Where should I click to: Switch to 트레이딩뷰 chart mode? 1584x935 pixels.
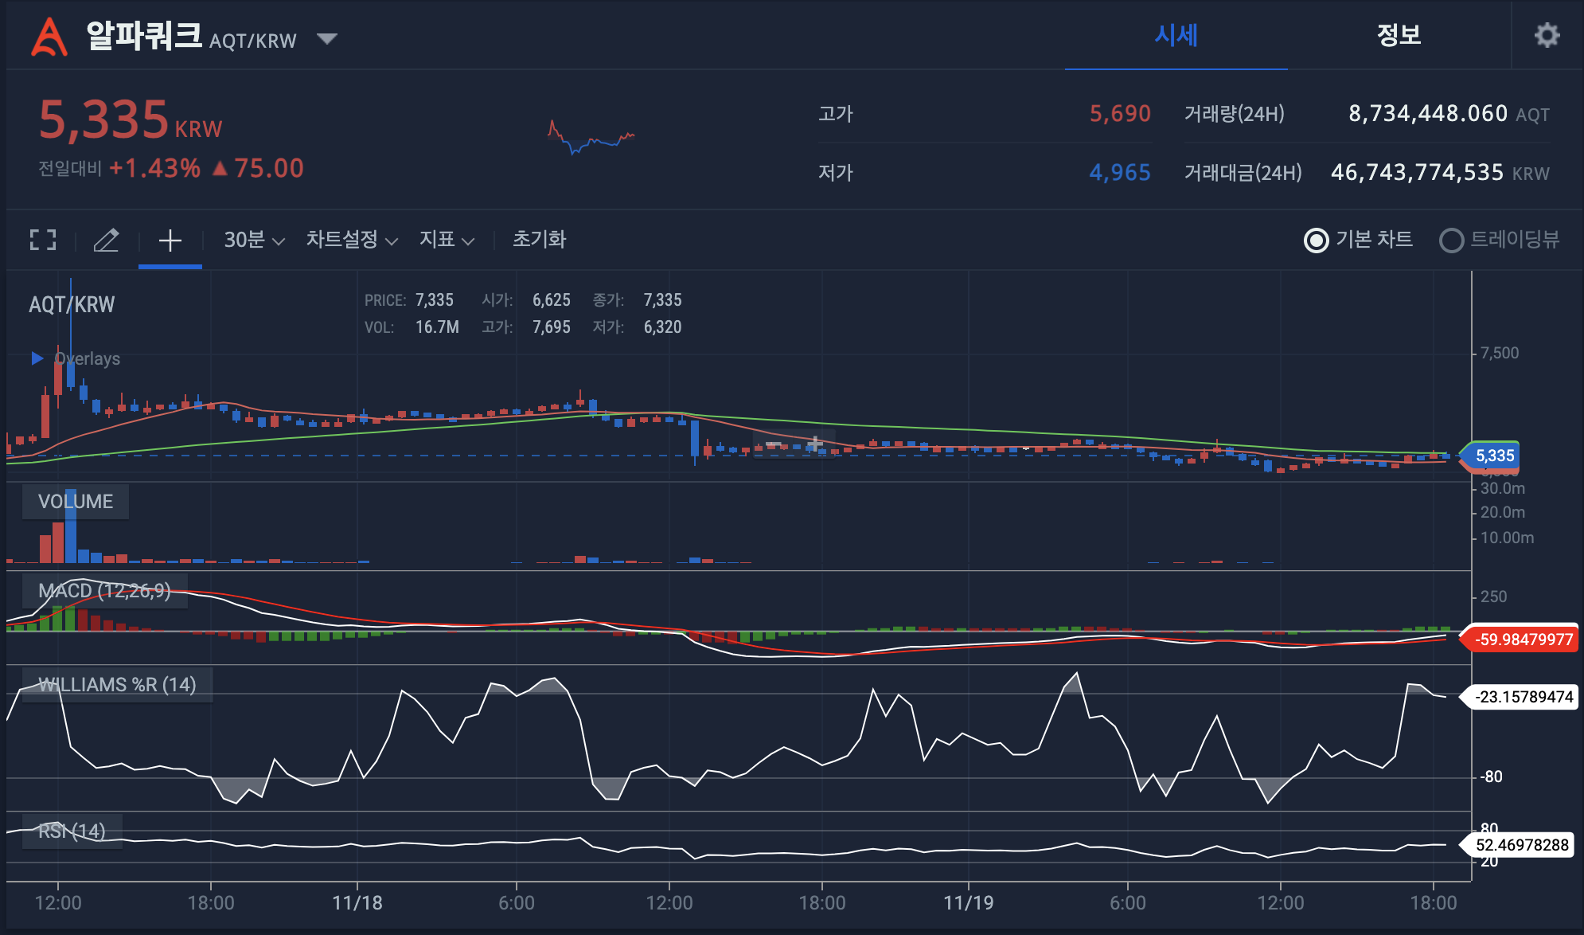pyautogui.click(x=1451, y=240)
